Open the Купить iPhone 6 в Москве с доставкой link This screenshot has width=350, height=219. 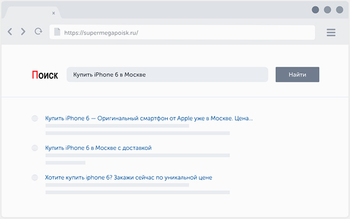coord(98,148)
